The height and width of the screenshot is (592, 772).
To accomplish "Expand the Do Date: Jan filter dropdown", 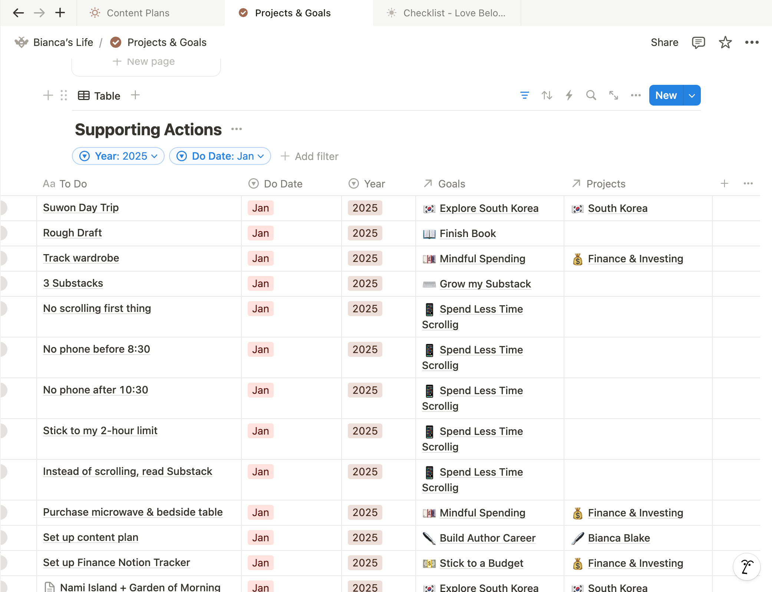I will coord(220,156).
